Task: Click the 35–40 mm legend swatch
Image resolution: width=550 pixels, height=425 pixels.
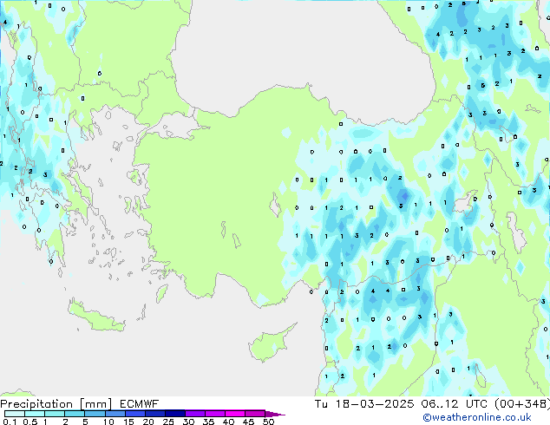Action: pyautogui.click(x=214, y=414)
